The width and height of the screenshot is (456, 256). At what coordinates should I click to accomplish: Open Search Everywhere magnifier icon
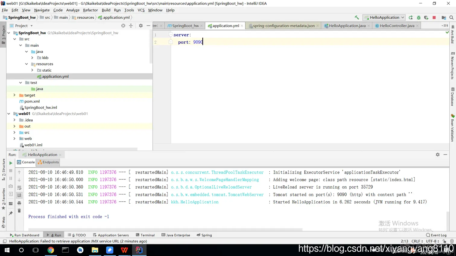coord(451,17)
